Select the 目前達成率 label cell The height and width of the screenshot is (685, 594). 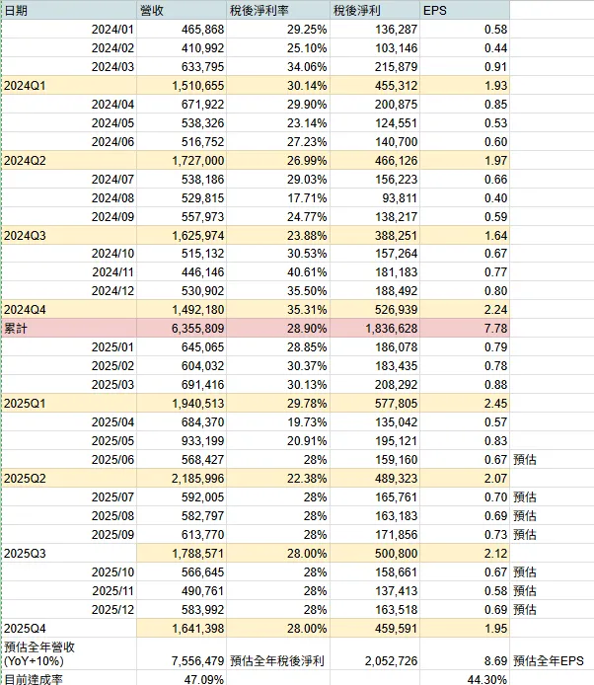click(x=33, y=678)
